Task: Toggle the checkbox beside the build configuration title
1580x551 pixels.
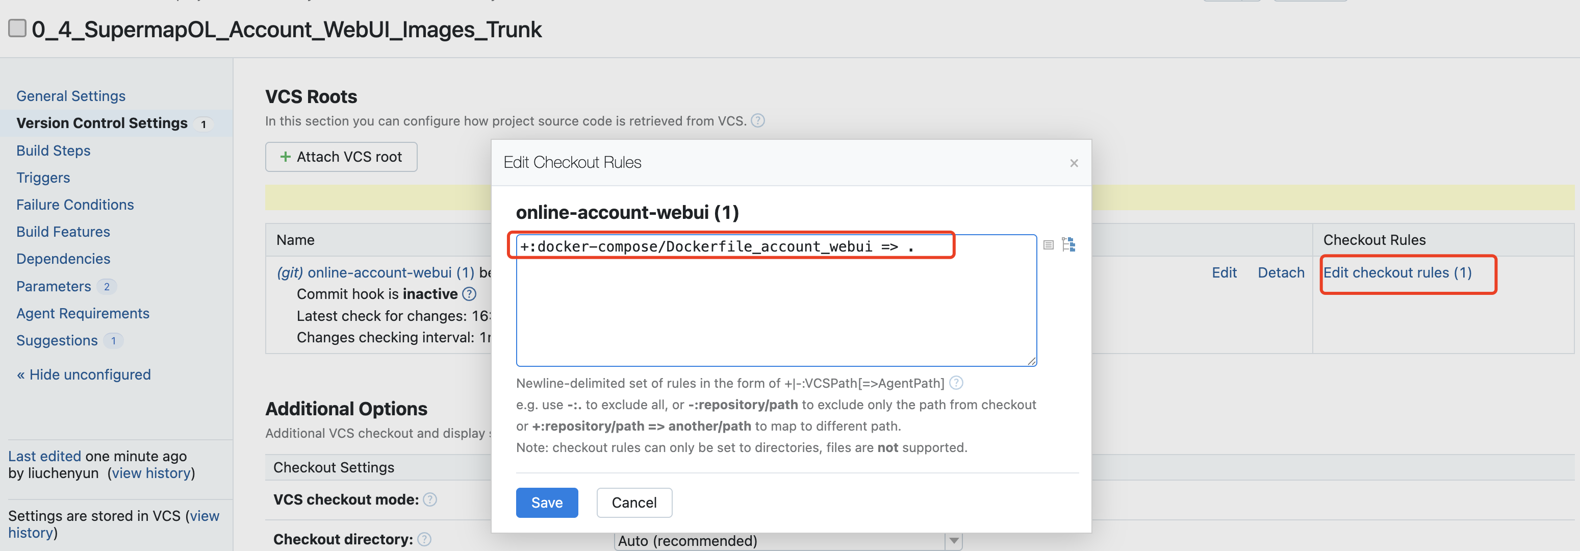Action: tap(17, 28)
